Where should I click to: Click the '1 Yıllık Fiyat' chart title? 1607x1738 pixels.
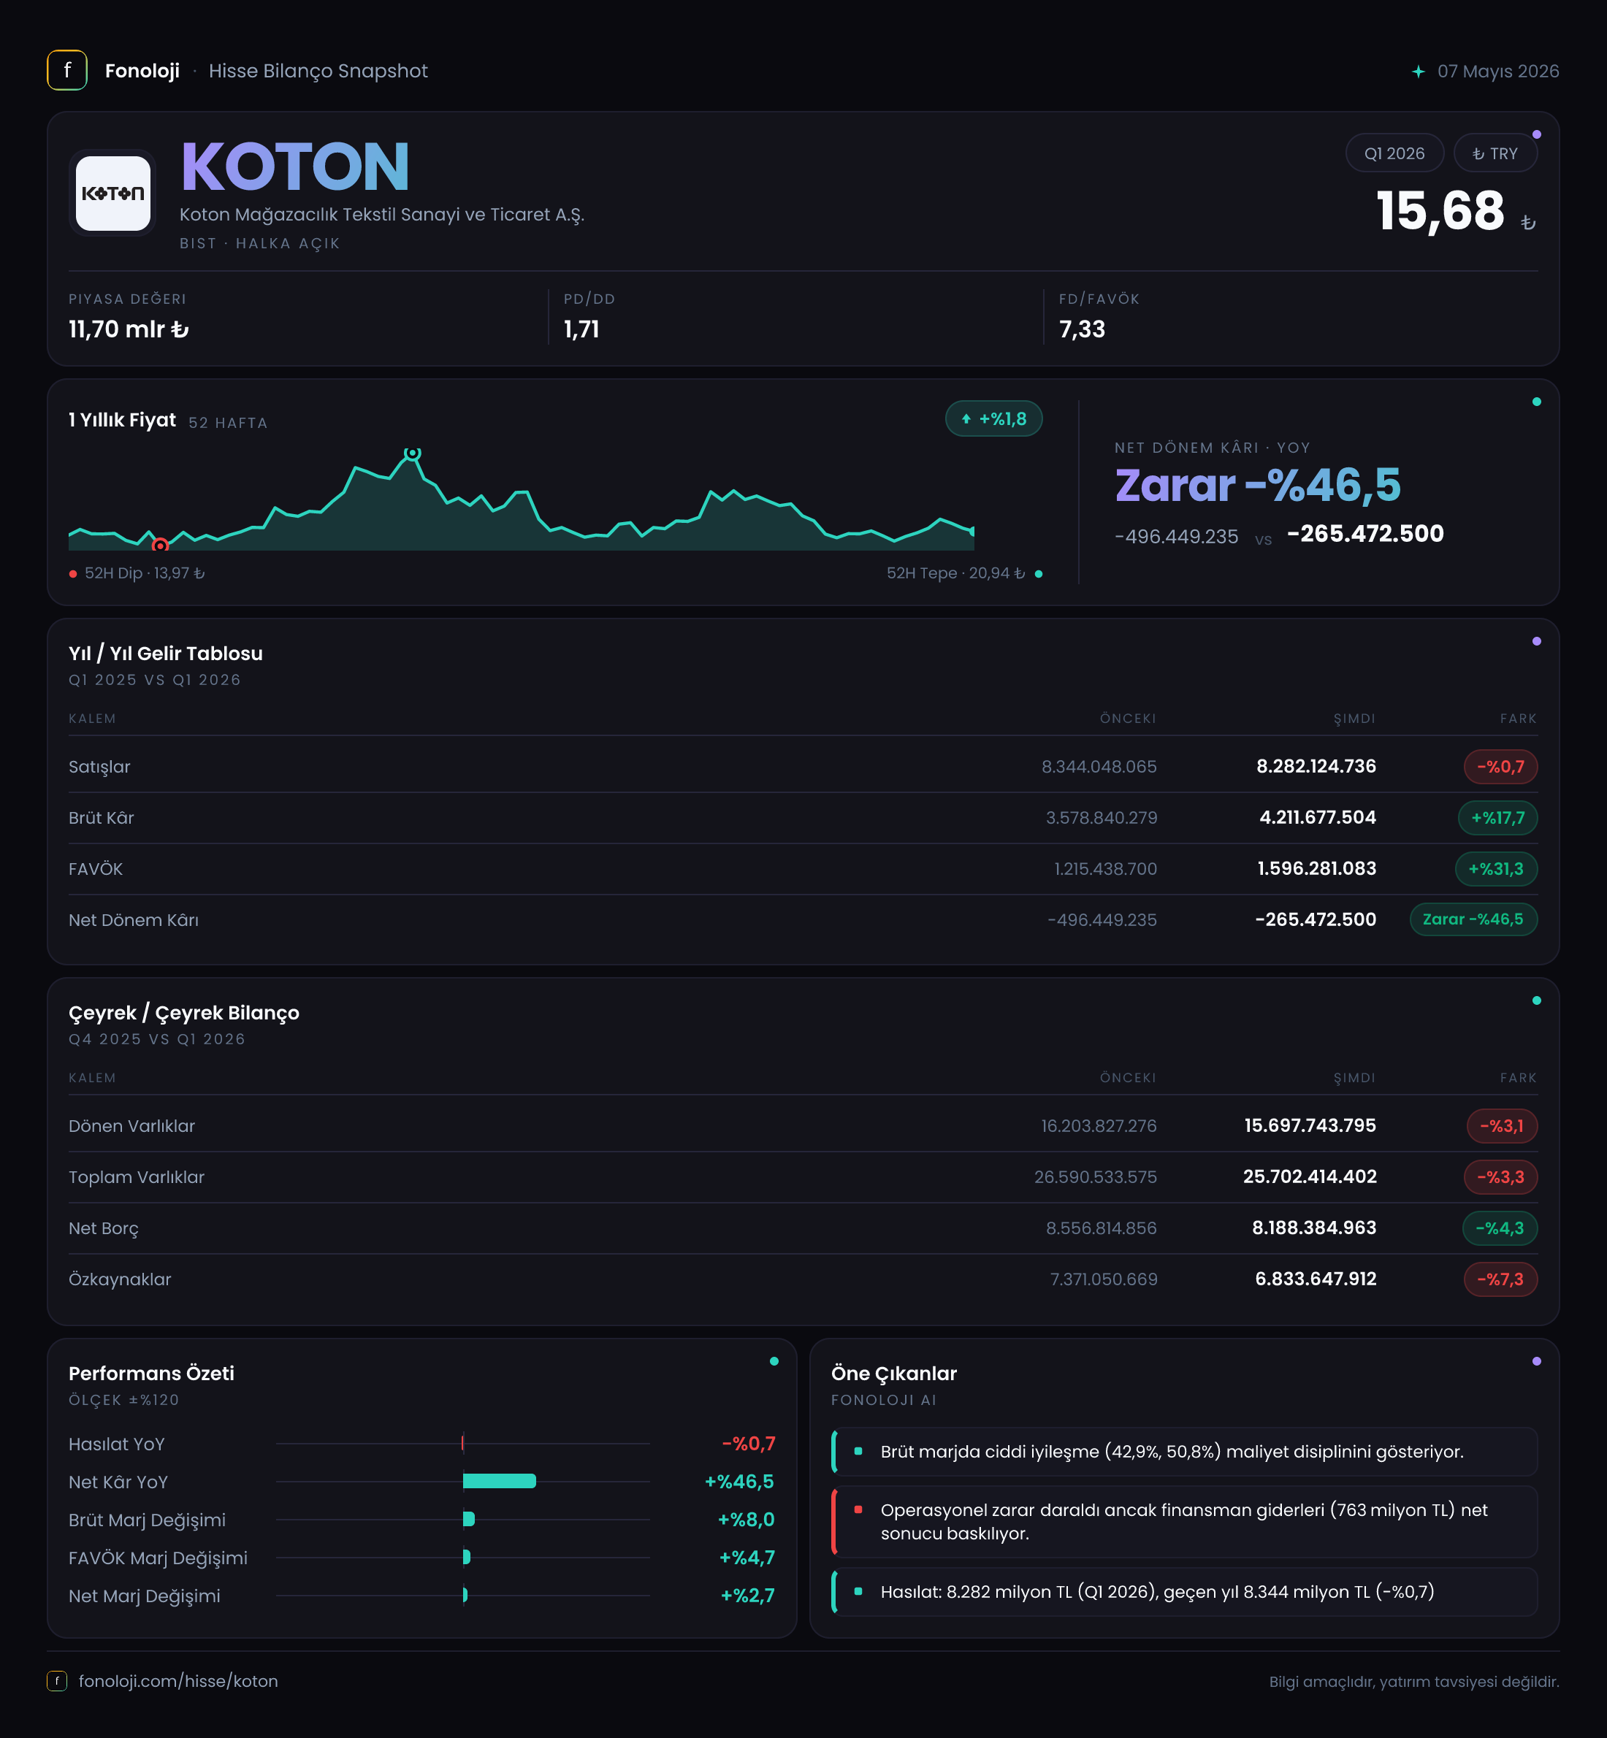pos(123,421)
